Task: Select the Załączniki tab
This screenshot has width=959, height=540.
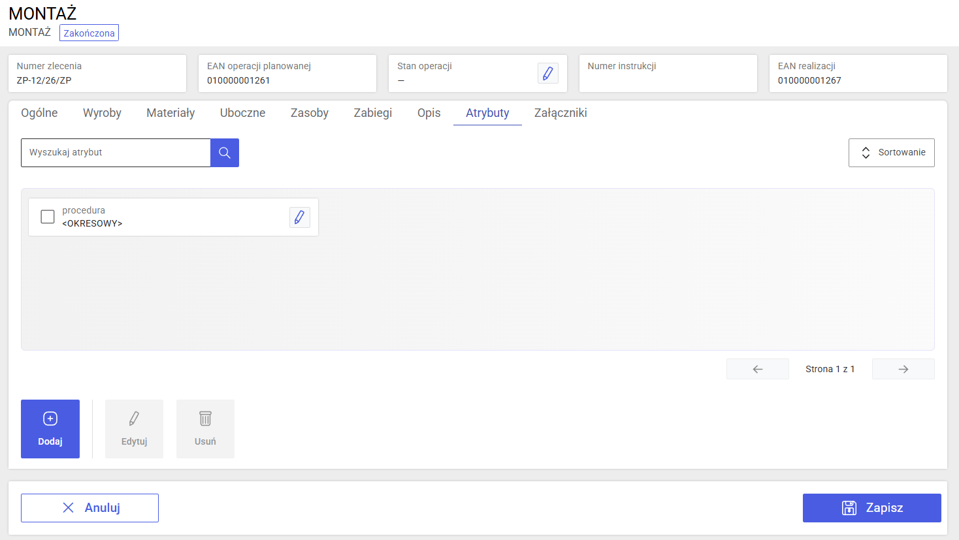Action: click(561, 113)
